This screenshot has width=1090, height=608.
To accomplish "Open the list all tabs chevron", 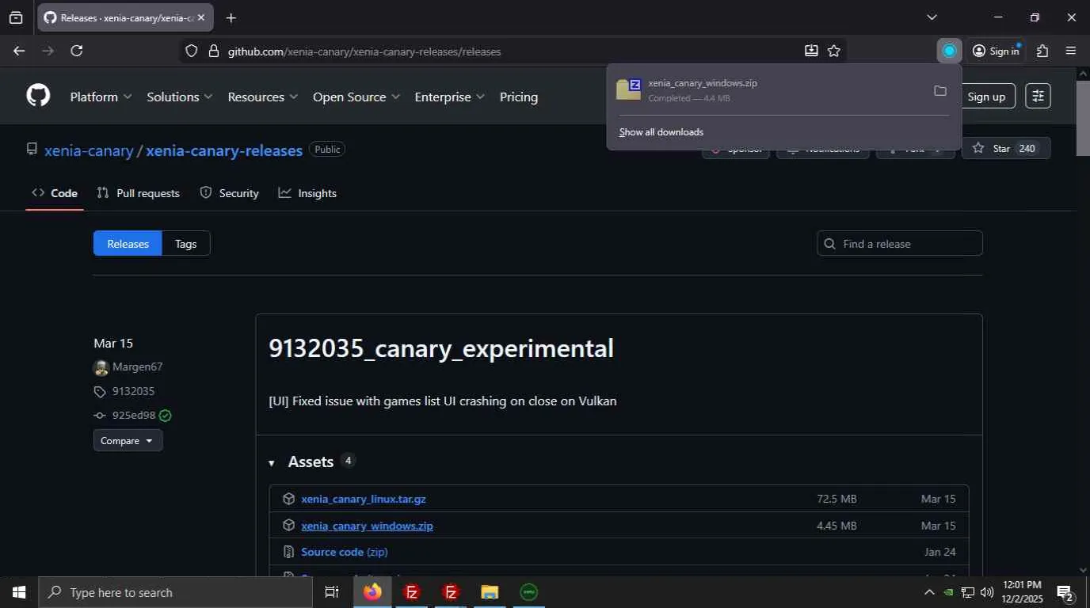I will (932, 17).
